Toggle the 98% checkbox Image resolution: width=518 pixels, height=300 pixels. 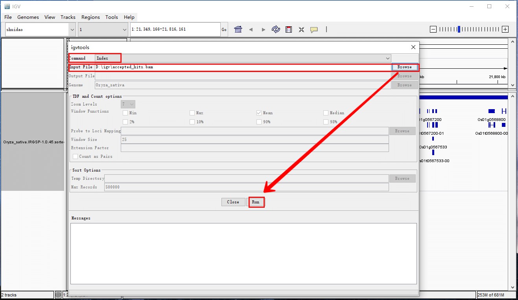point(326,122)
